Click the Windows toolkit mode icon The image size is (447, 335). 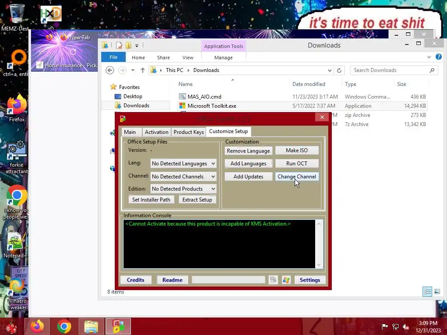286,280
